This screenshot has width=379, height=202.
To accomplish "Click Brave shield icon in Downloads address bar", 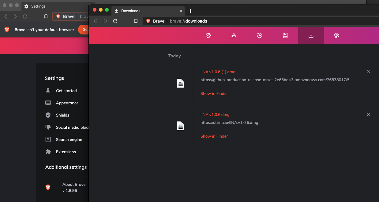I will [148, 21].
